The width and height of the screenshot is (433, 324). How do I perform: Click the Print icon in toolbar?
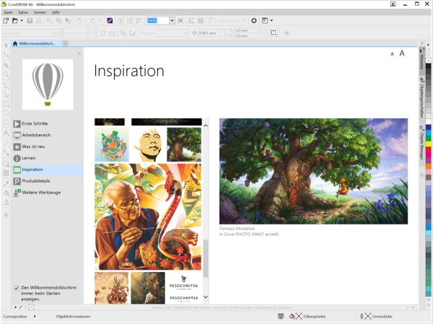tap(39, 20)
